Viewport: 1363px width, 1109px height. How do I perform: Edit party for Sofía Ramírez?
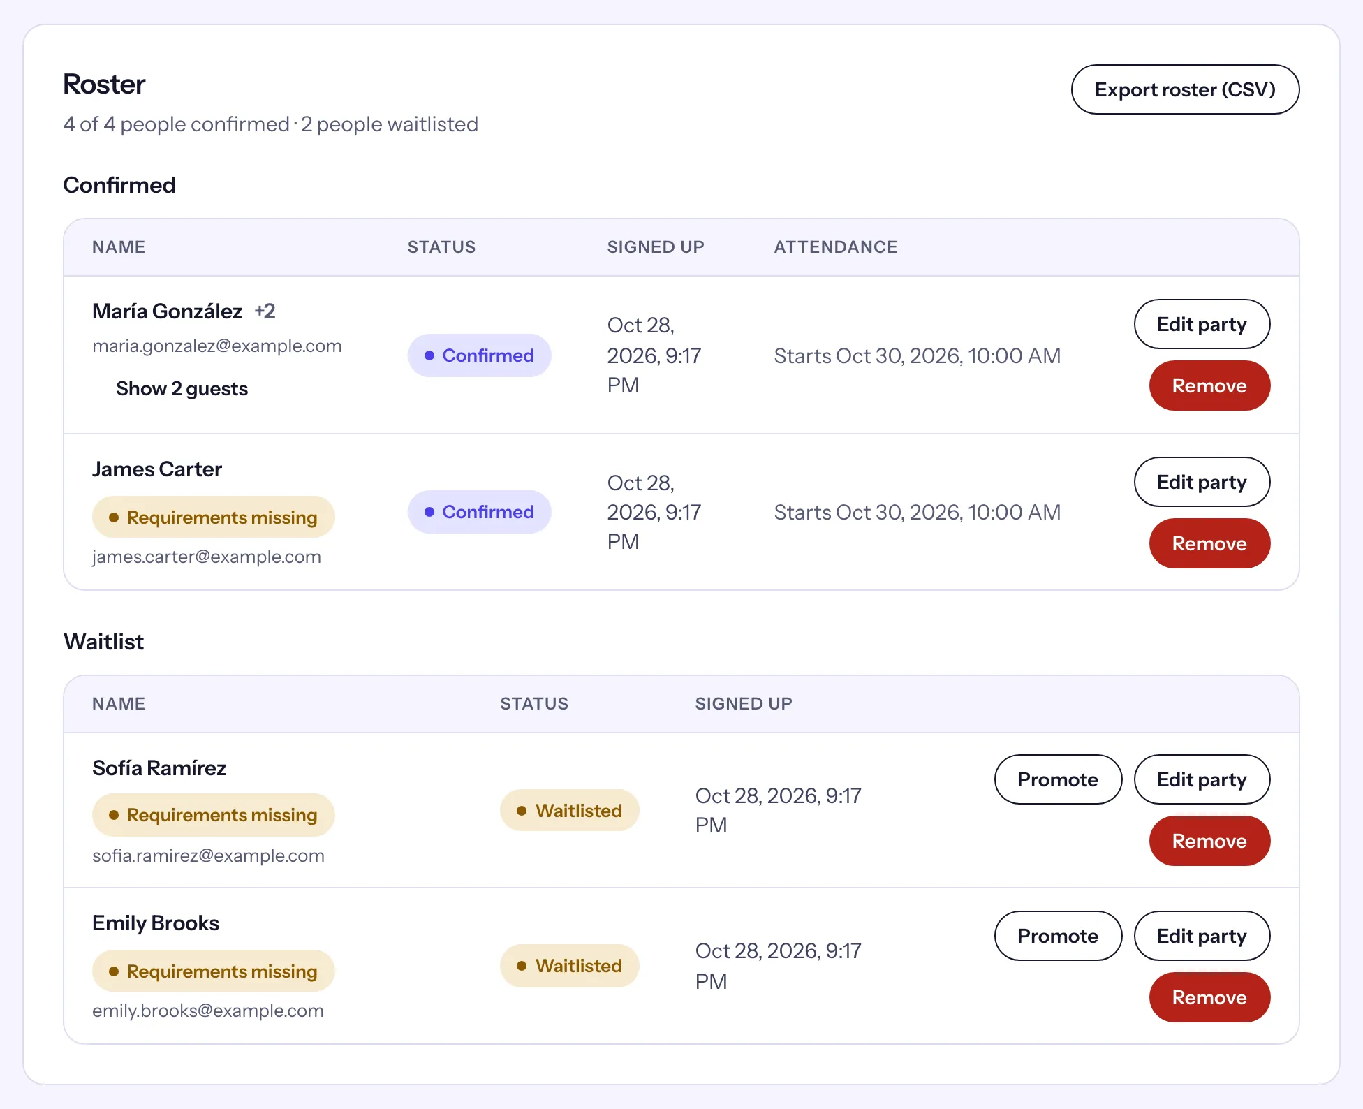(x=1202, y=779)
